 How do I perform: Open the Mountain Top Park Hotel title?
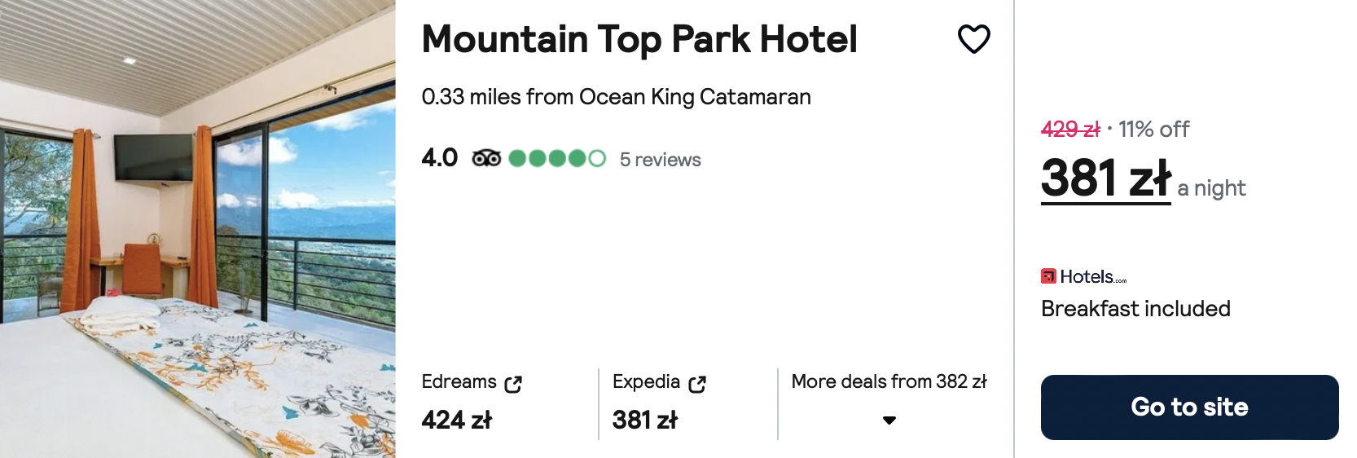(x=639, y=39)
